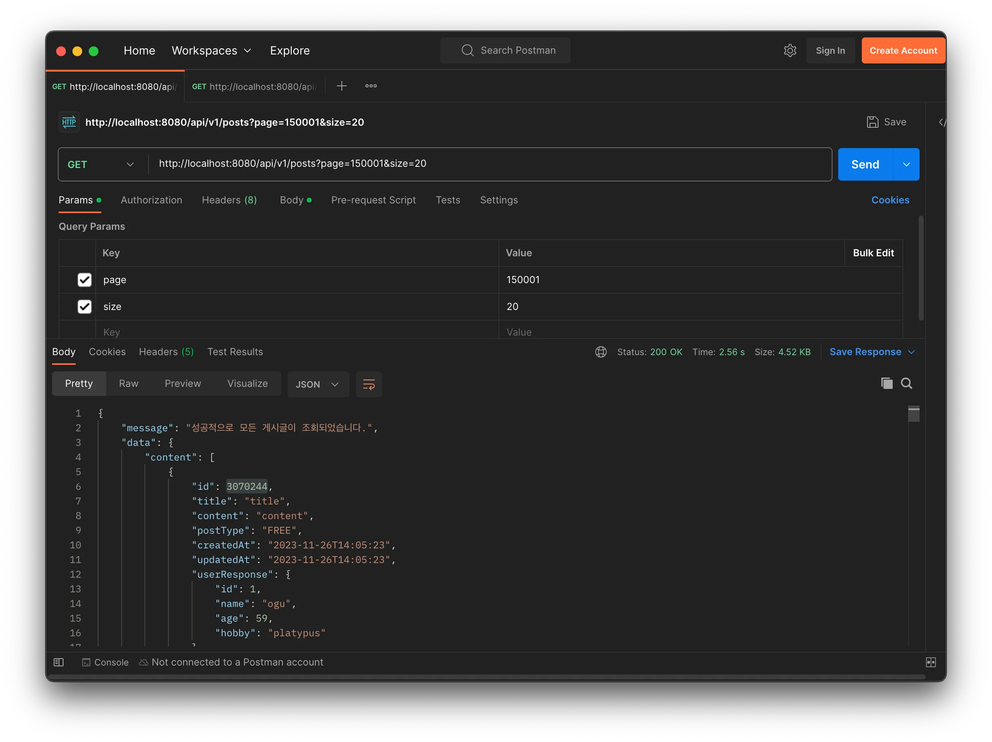
Task: Select the Raw response view
Action: coord(128,383)
